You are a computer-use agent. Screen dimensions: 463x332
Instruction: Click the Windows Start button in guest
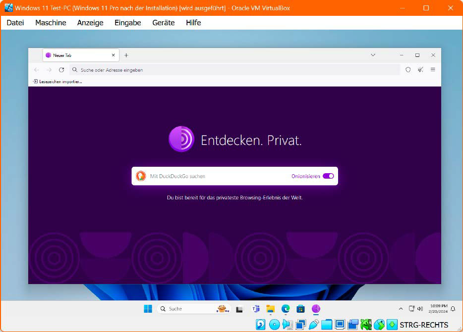pos(148,309)
